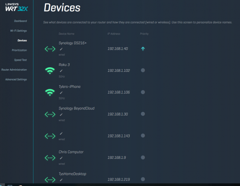This screenshot has width=240, height=186.
Task: Enable priority on device 192.168.1.143
Action: 143,136
